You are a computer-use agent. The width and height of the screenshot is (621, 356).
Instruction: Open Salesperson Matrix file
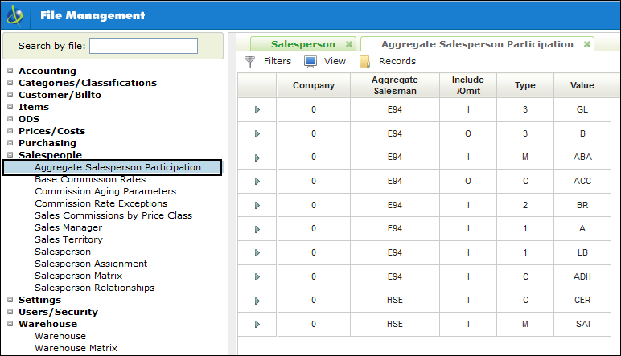(78, 276)
